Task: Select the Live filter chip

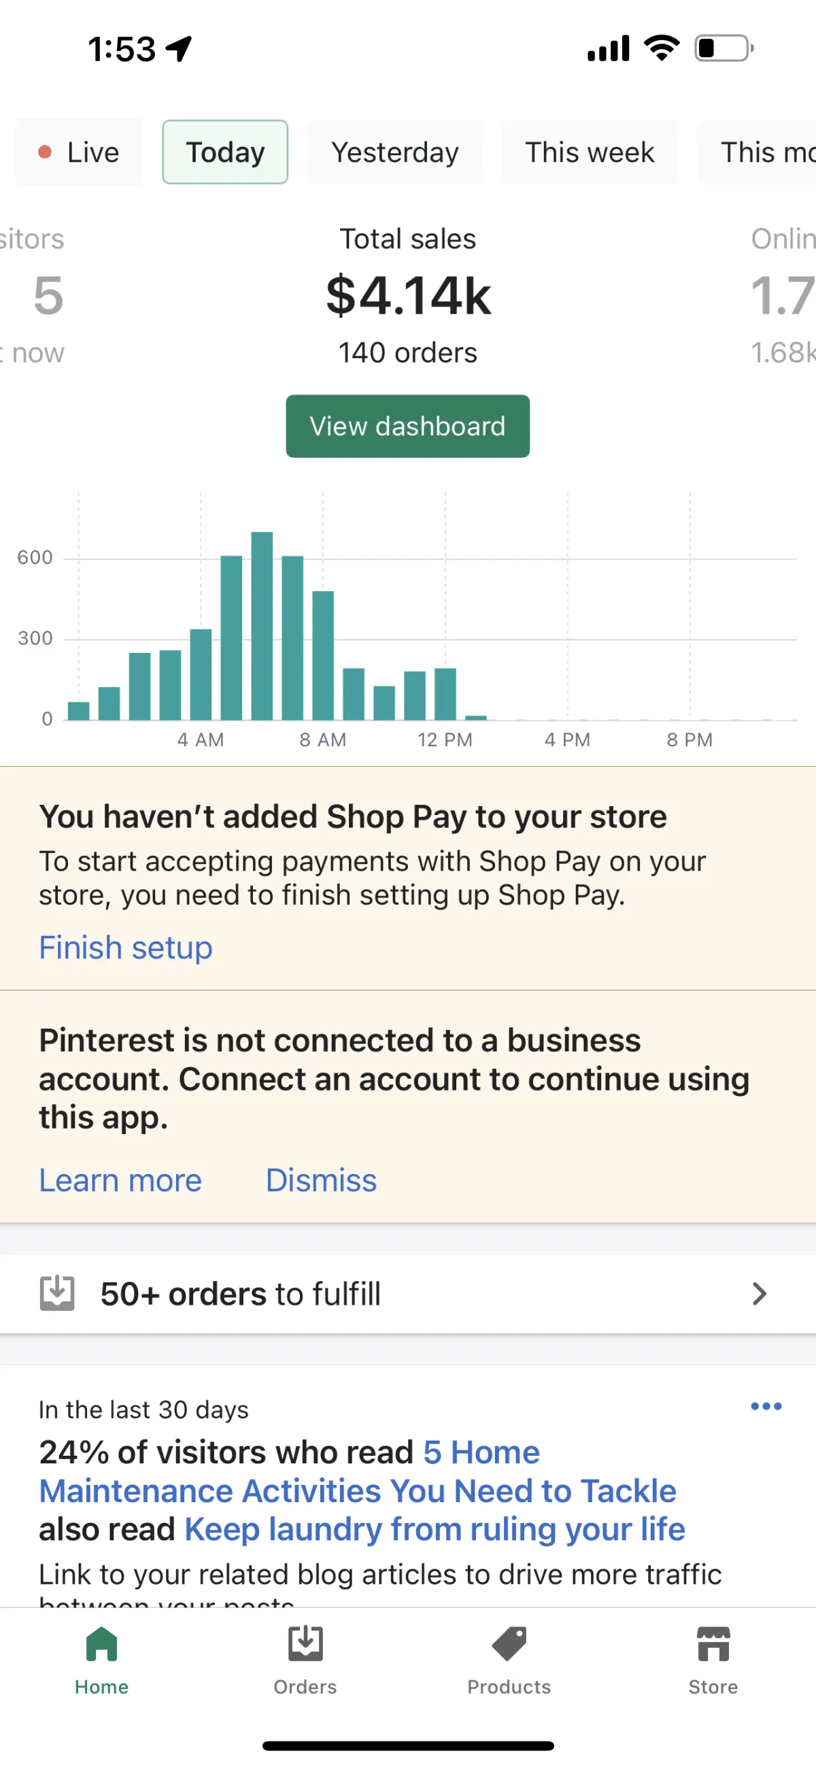Action: coord(80,152)
